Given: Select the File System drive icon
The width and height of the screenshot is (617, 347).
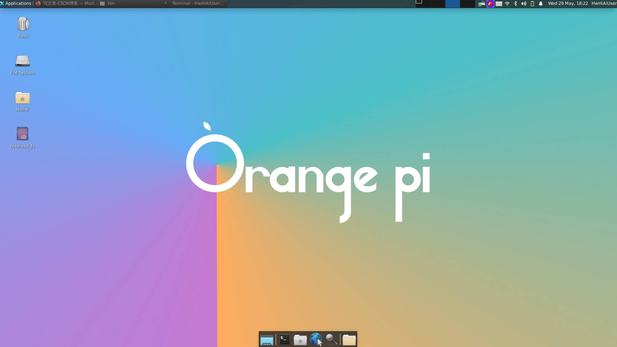Looking at the screenshot, I should [23, 61].
